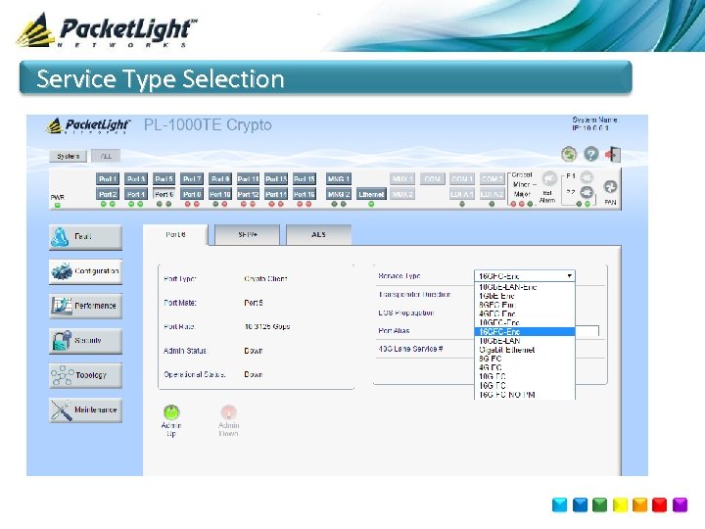The width and height of the screenshot is (705, 529).
Task: Click the Port Mate 'Port 5' value
Action: [x=254, y=303]
